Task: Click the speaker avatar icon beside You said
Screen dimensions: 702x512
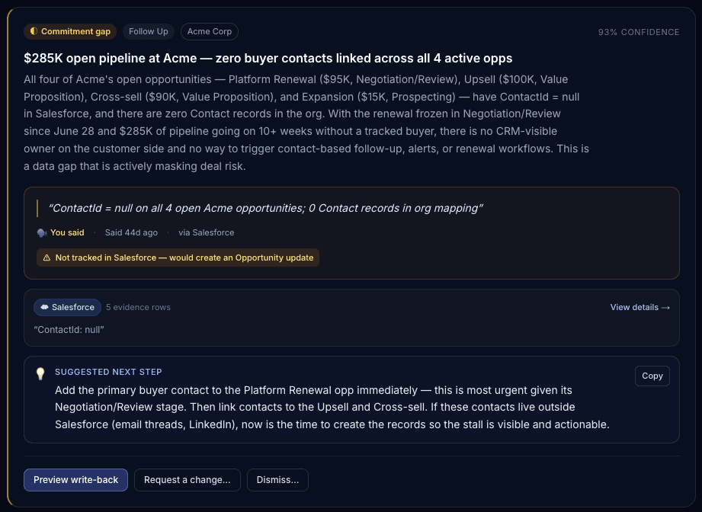Action: point(42,232)
